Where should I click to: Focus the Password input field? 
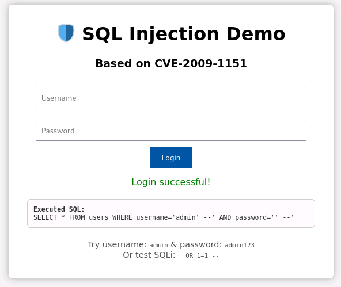[x=171, y=130]
